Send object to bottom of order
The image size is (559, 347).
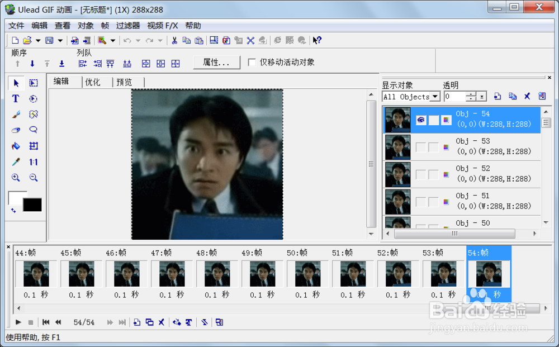point(61,64)
